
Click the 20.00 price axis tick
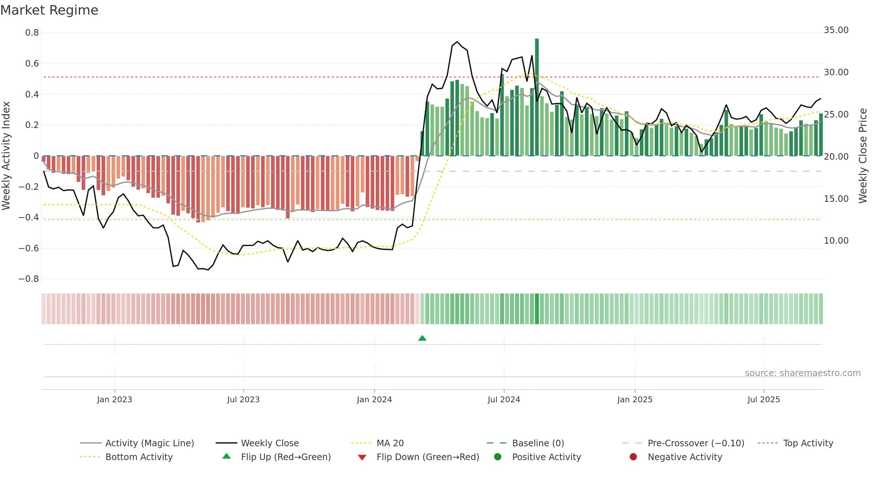[x=836, y=157]
